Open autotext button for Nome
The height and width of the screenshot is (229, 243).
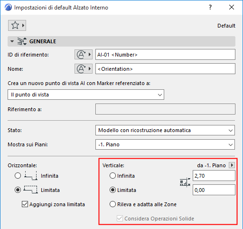(x=84, y=69)
